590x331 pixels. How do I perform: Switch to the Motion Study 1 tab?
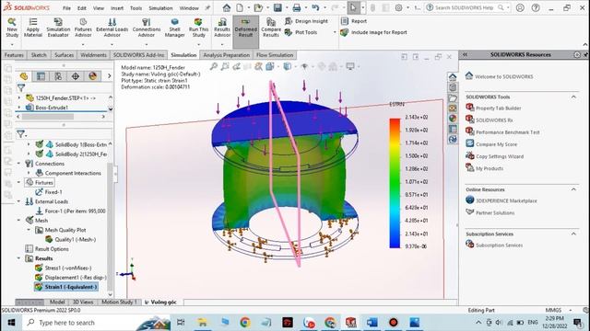[x=119, y=302]
